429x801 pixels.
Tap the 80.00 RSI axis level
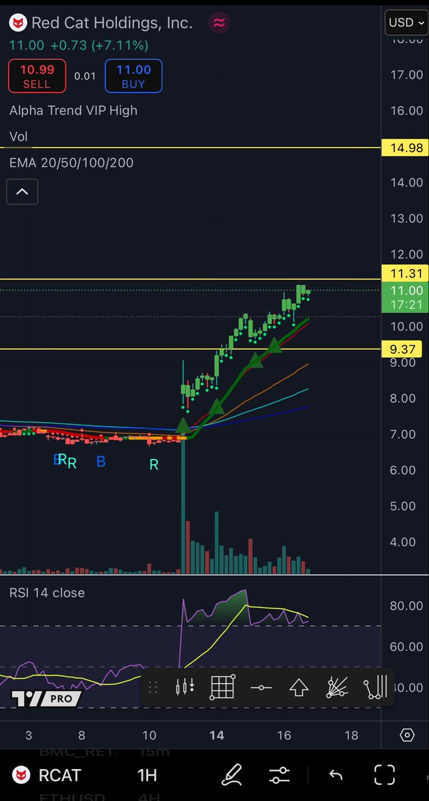(406, 606)
